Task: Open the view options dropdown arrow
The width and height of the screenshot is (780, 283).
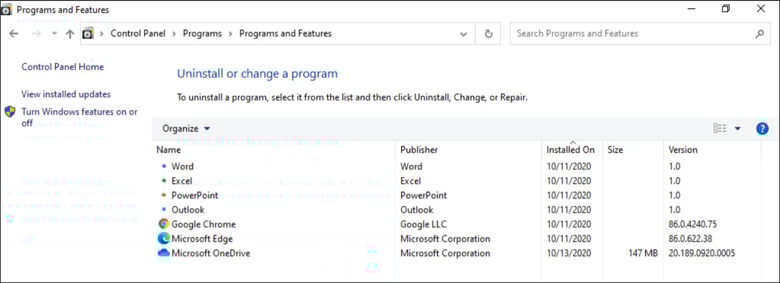Action: (737, 128)
